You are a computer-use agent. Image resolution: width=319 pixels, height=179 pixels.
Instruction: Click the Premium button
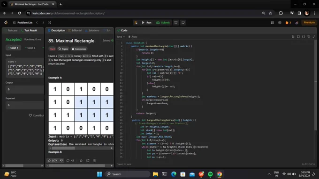click(309, 22)
